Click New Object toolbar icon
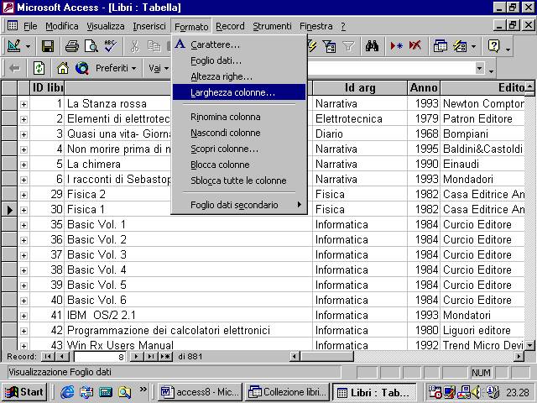 click(x=460, y=46)
